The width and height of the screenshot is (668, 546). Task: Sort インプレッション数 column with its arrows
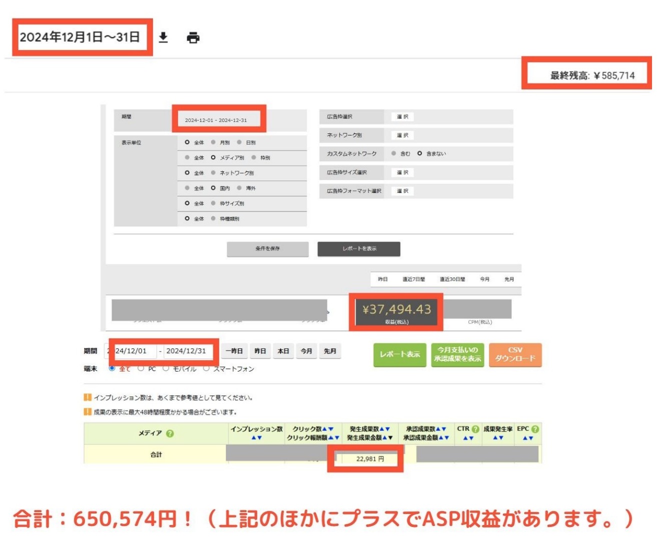click(256, 438)
